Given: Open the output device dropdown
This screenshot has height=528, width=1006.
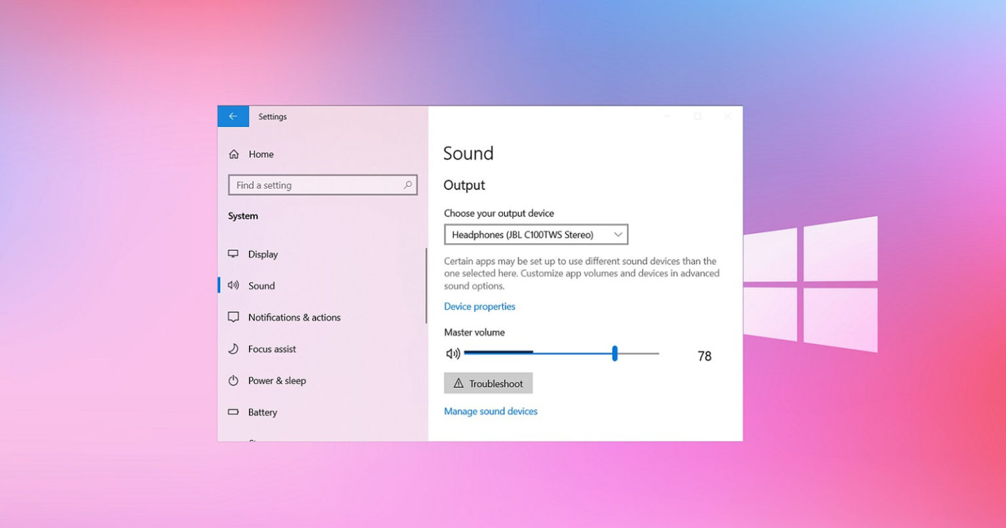Looking at the screenshot, I should point(536,234).
